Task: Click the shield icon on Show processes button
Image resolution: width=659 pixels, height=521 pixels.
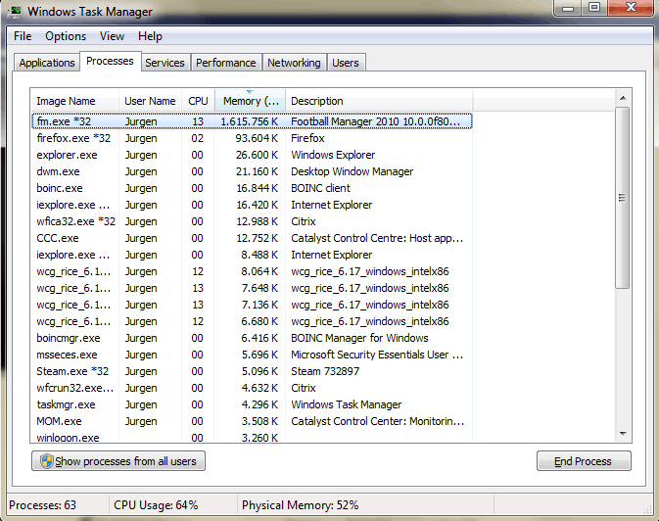Action: click(x=47, y=461)
